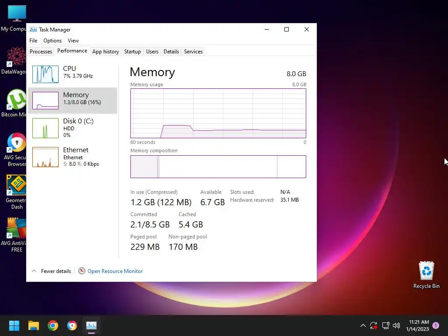Select the CPU performance graph thumbnail
Image resolution: width=448 pixels, height=336 pixels.
coord(45,74)
